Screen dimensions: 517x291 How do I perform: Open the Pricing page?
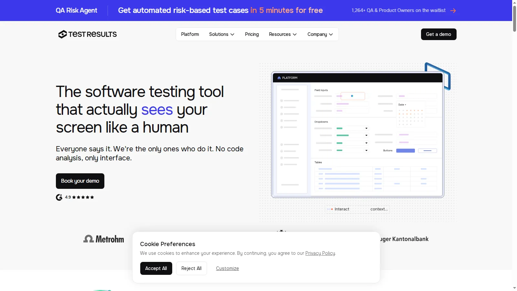point(252,34)
